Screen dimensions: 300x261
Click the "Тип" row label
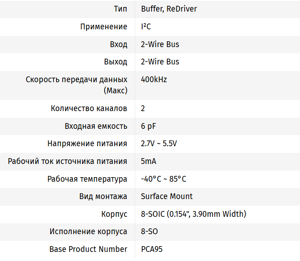[120, 9]
